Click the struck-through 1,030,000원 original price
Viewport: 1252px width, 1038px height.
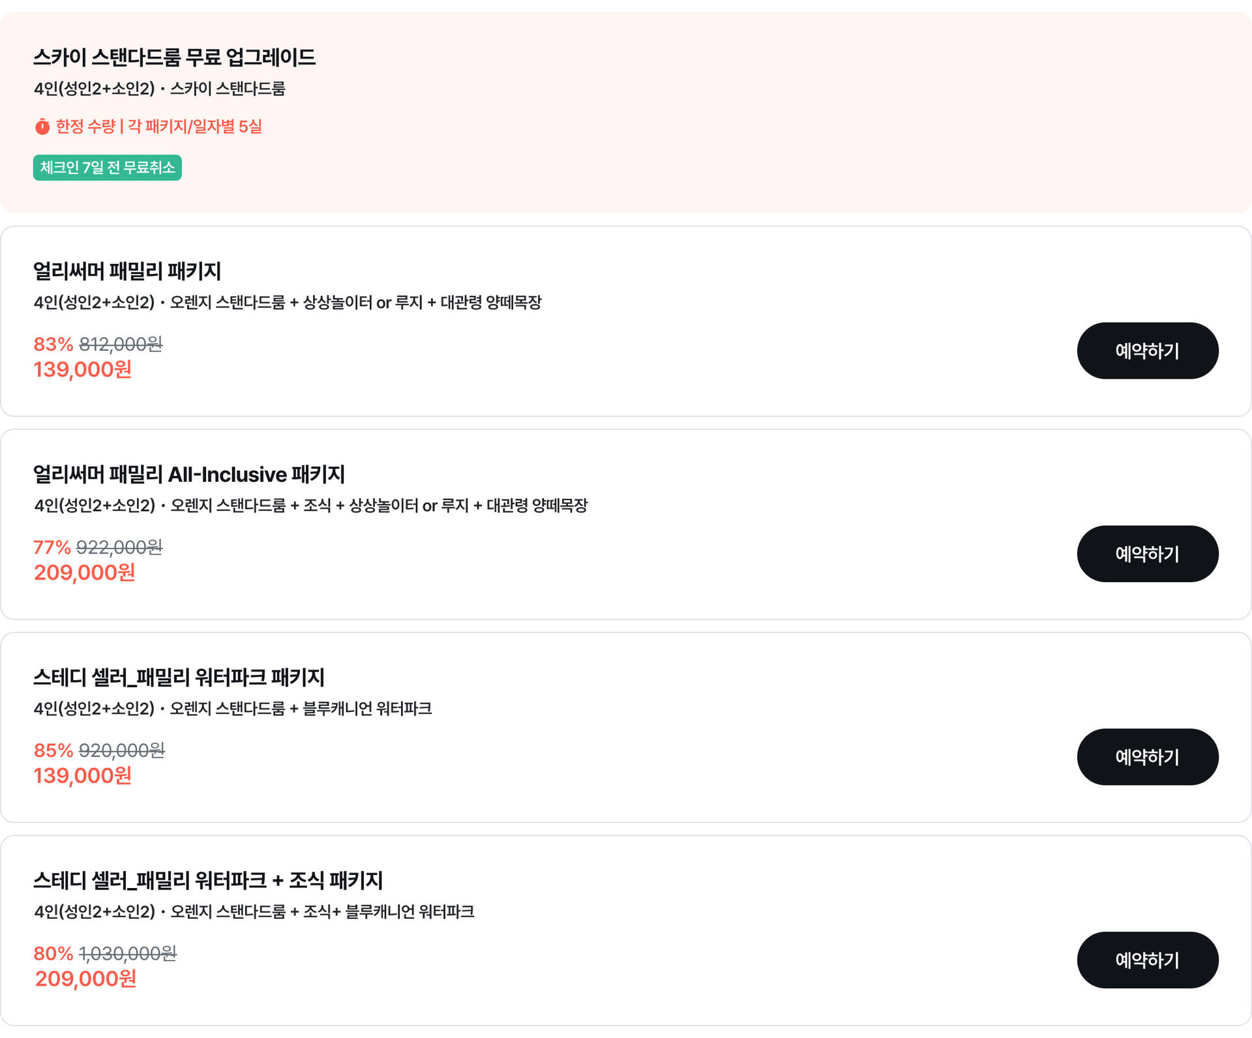pos(128,953)
